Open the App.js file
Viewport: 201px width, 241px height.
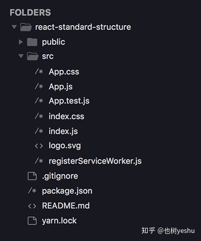(x=61, y=87)
